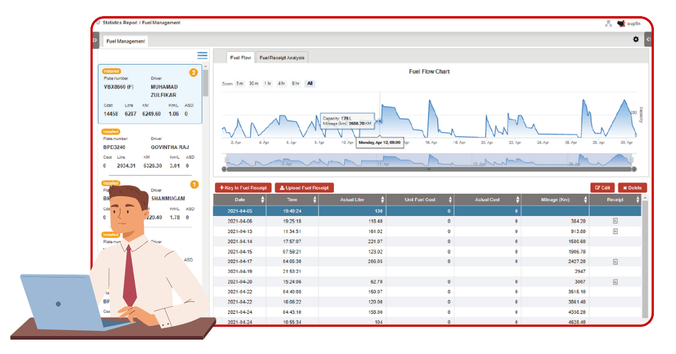The width and height of the screenshot is (676, 354).
Task: Switch to the Fuel Receipt Analysis tab
Action: click(x=282, y=57)
